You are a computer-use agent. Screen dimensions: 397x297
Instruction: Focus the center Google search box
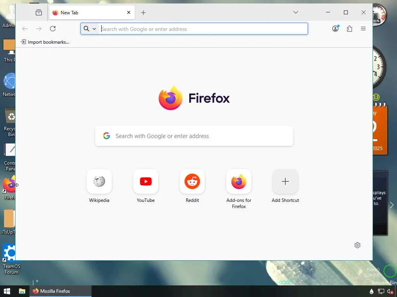coord(194,136)
